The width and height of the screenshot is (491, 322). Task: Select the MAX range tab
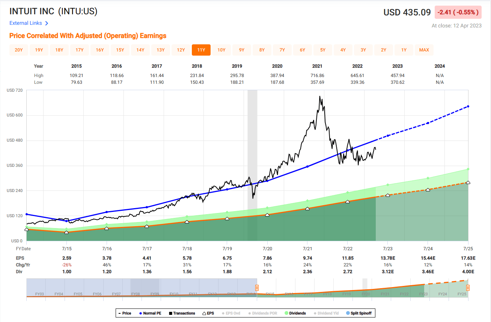[x=424, y=49]
